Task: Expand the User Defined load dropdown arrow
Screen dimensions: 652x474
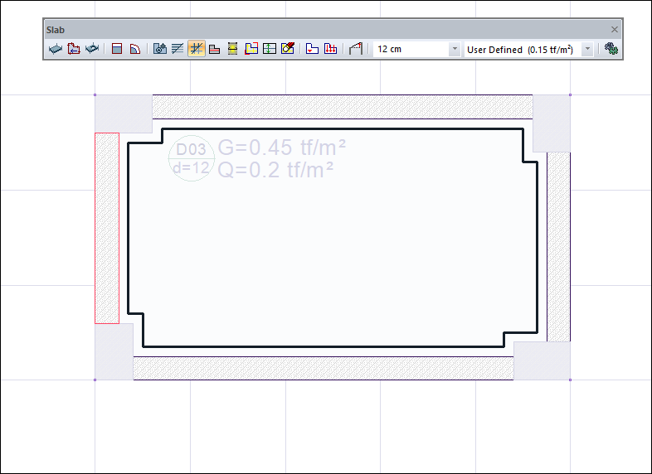Action: pos(587,49)
